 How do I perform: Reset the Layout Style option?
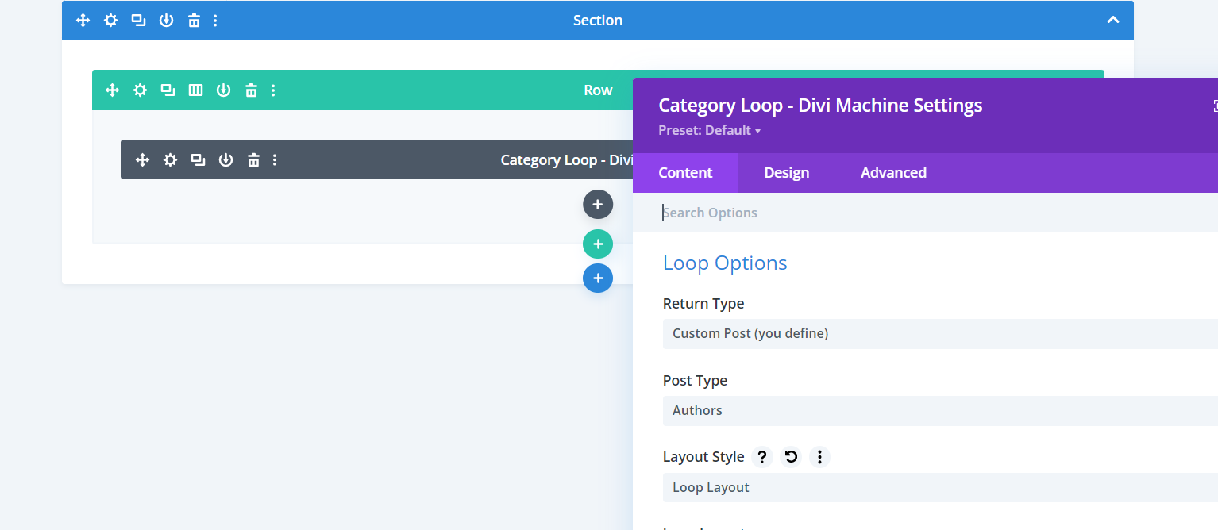(791, 457)
